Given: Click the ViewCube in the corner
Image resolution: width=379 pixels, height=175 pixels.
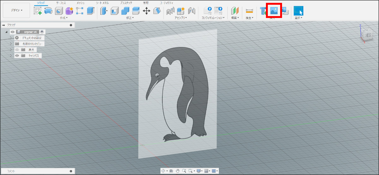Looking at the screenshot, I should pyautogui.click(x=368, y=35).
